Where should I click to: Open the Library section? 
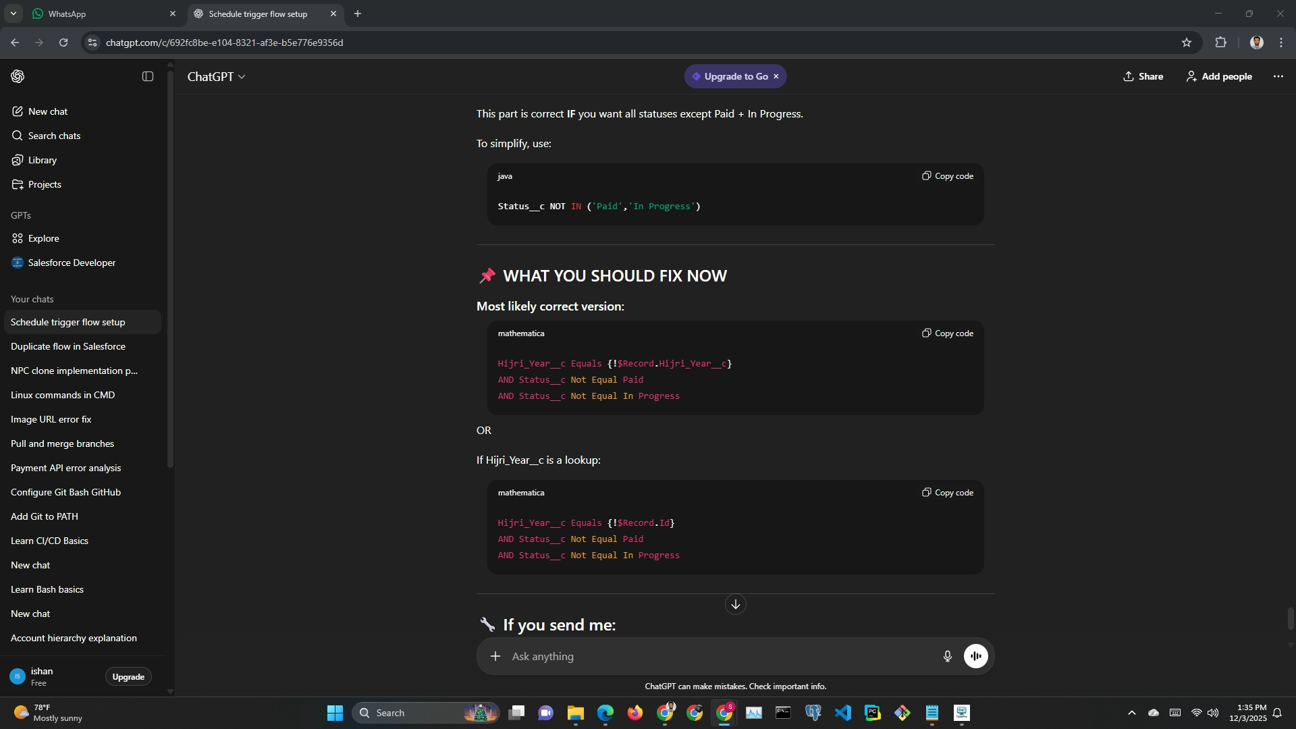[x=42, y=160]
